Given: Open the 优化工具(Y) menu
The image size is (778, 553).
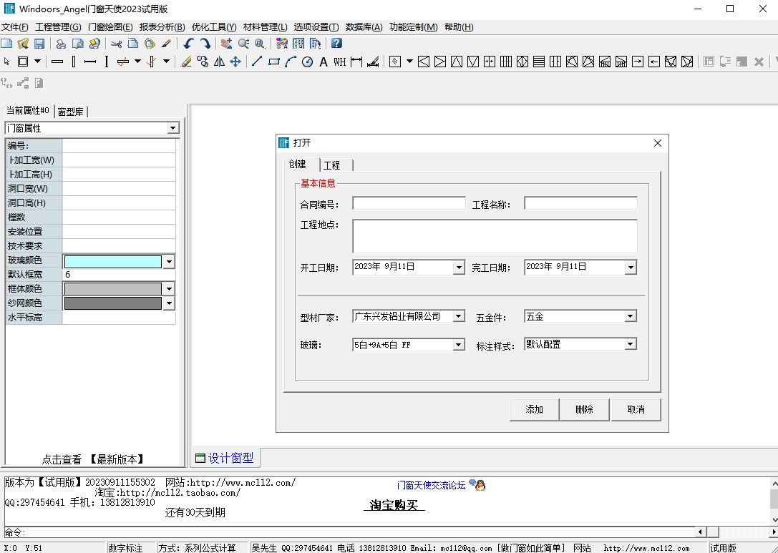Looking at the screenshot, I should (214, 27).
